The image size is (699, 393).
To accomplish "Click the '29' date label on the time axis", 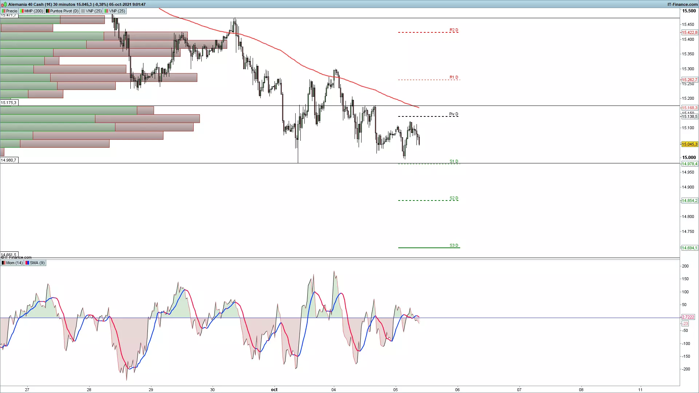I will click(151, 389).
